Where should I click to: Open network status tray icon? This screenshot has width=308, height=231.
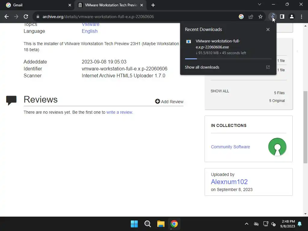coord(266,224)
